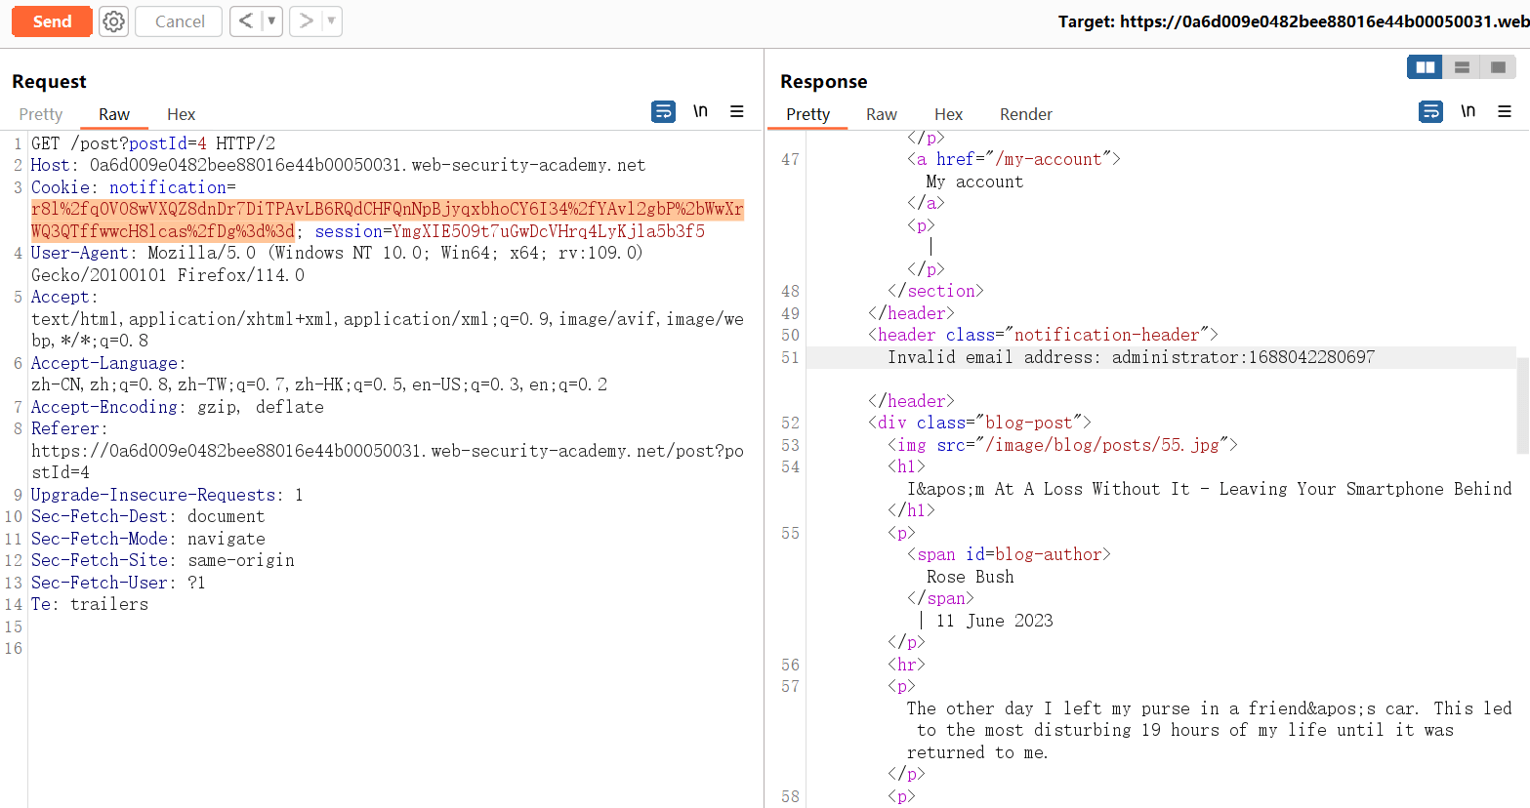
Task: Click the Send button
Action: pos(52,21)
